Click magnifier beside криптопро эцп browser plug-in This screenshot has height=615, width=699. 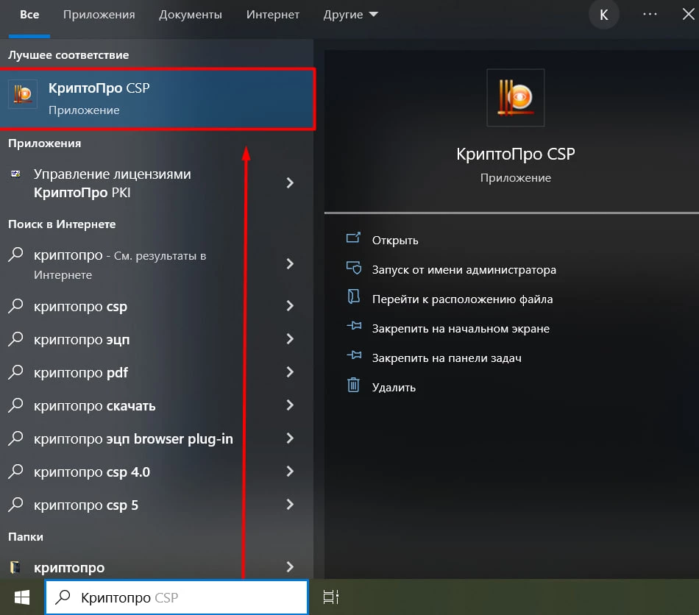point(15,438)
